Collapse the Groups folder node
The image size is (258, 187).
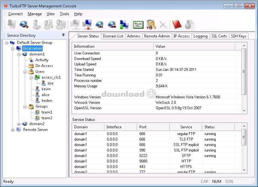25,107
